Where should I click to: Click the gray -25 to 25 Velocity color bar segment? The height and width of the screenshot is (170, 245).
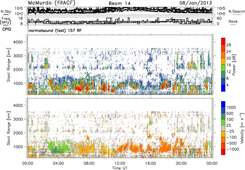tap(223, 128)
